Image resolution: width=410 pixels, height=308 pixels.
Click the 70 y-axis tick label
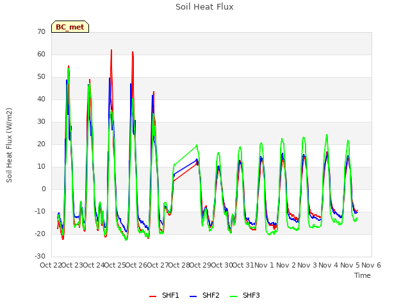[41, 32]
